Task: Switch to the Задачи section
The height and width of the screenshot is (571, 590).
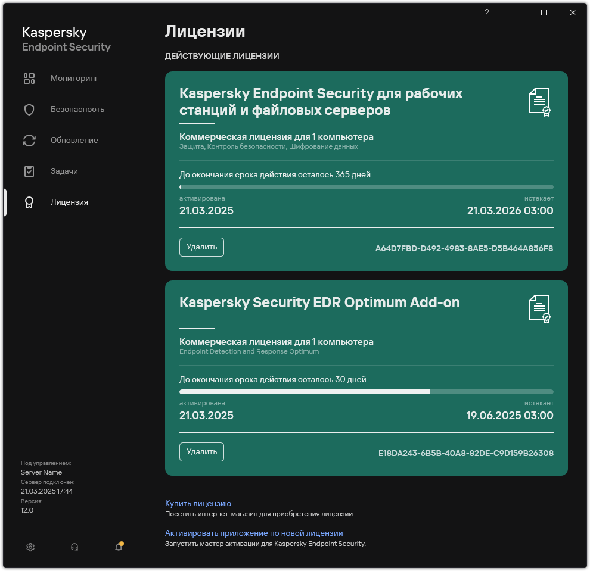Action: 64,171
